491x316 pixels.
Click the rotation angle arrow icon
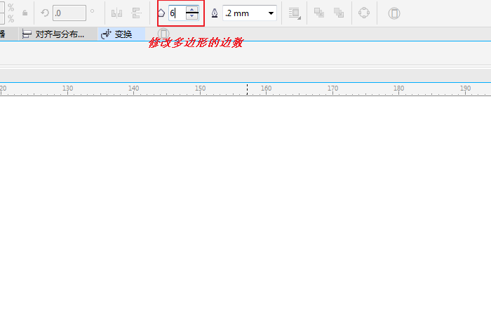point(45,13)
